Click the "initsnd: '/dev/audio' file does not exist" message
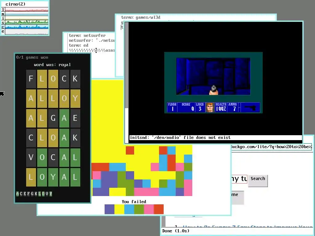 tap(180, 137)
